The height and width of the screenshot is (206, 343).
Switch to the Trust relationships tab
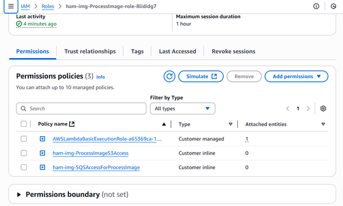pyautogui.click(x=90, y=51)
